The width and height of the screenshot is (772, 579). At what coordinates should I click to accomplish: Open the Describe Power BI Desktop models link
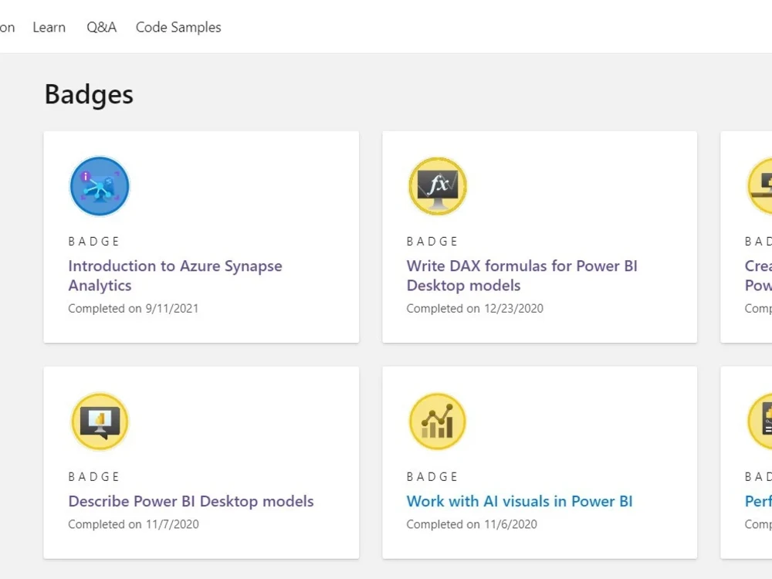190,501
